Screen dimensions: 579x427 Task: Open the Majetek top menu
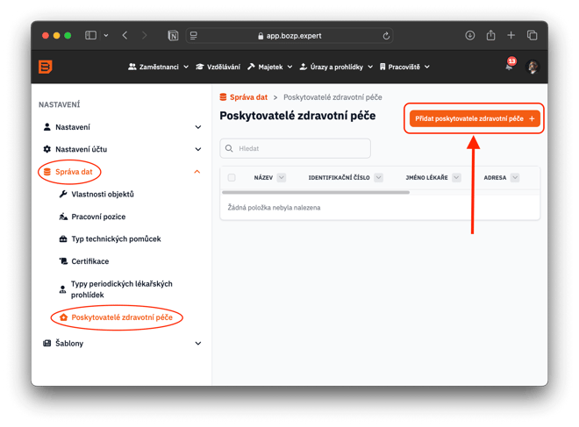pos(269,67)
